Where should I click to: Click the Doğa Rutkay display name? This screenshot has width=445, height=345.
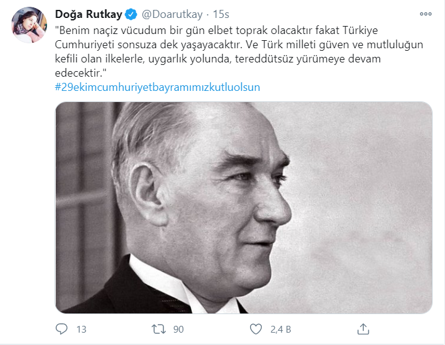coord(89,14)
